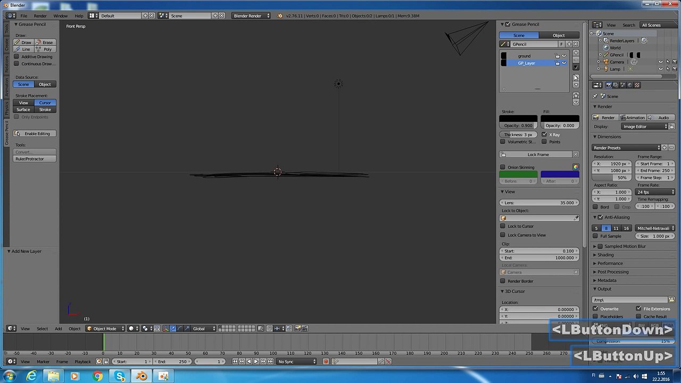
Task: Toggle the 3D manipulator widget icon
Action: click(x=165, y=328)
